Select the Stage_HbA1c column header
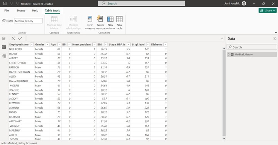 117,44
